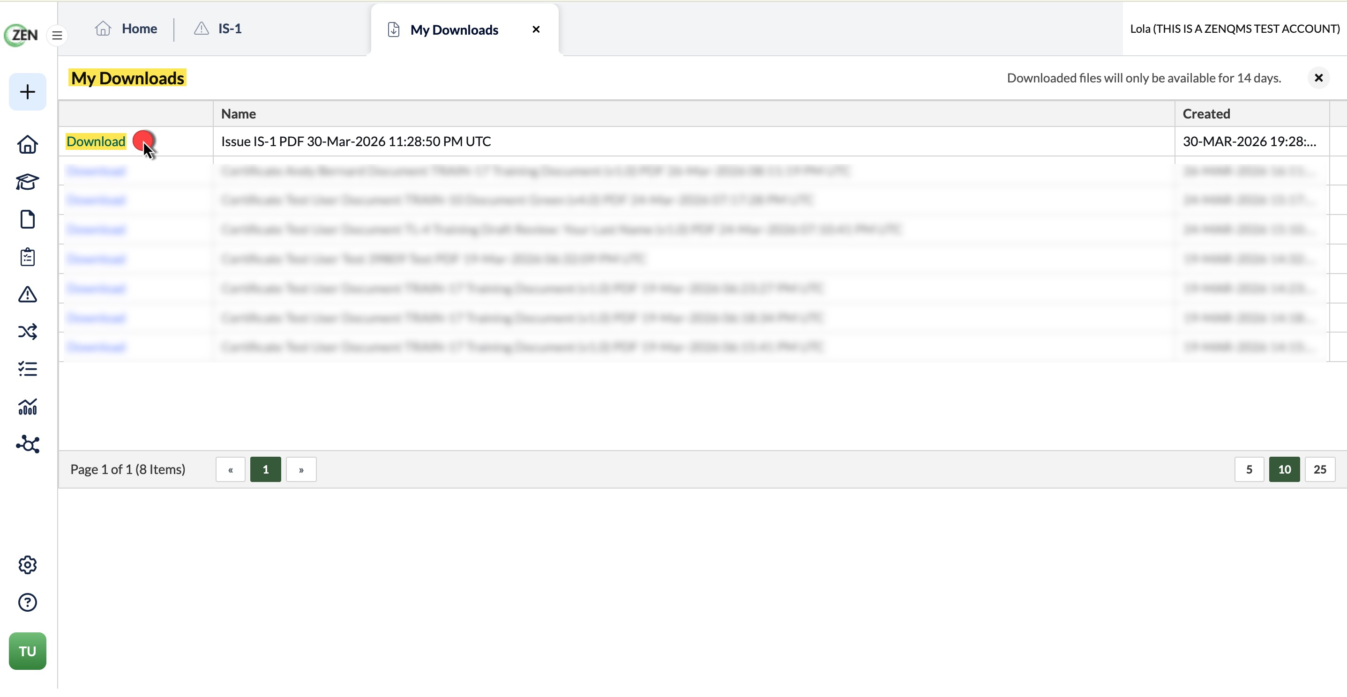Go to the next page arrow button
Screen dimensions: 1347x697
[x=301, y=470]
